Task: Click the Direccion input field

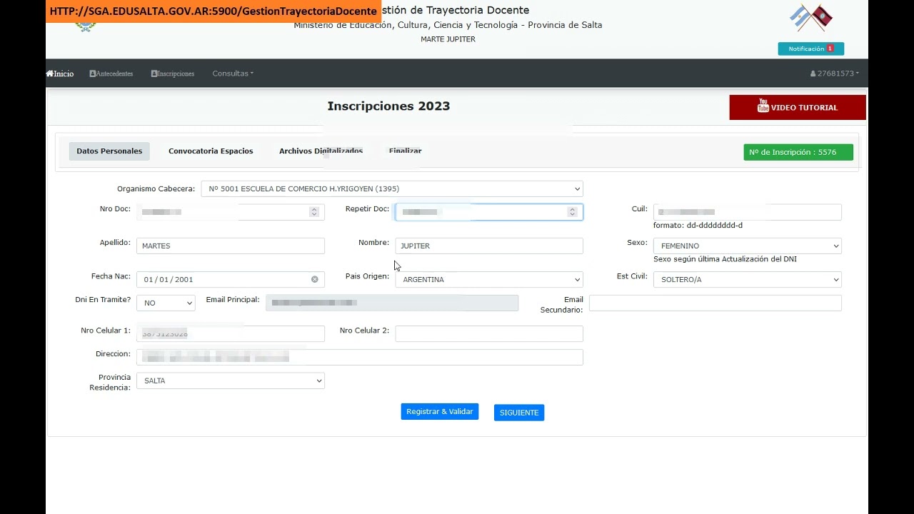Action: tap(360, 357)
